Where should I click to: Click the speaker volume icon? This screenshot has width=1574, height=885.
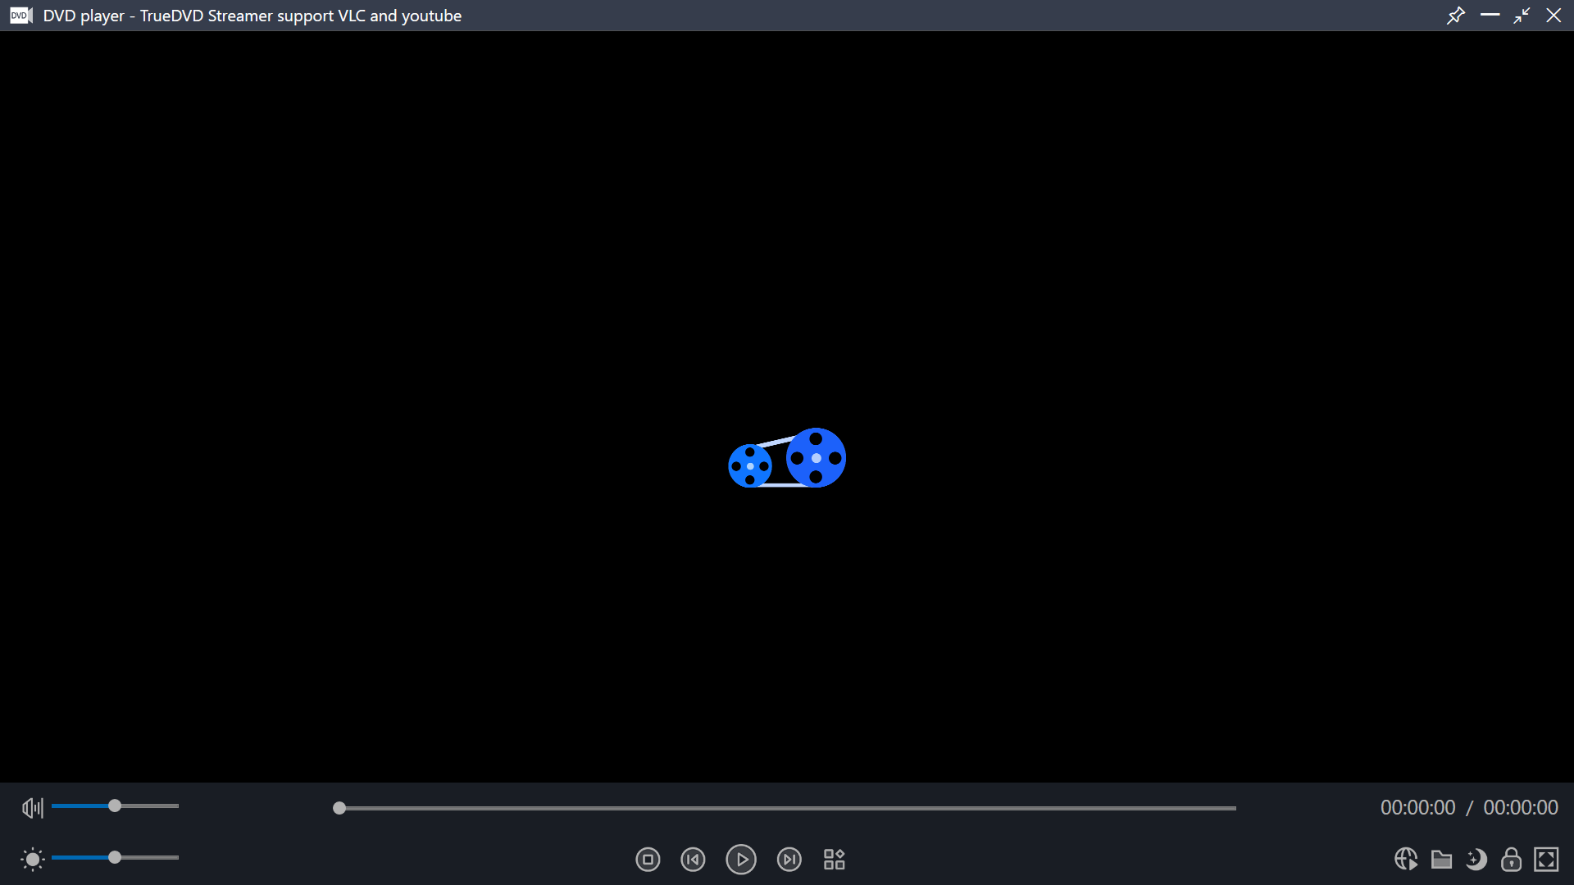click(x=32, y=807)
